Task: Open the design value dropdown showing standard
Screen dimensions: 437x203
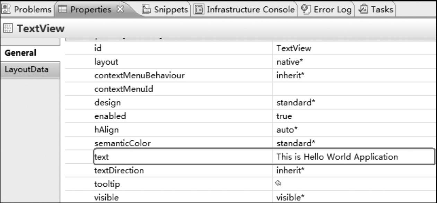Action: click(353, 103)
